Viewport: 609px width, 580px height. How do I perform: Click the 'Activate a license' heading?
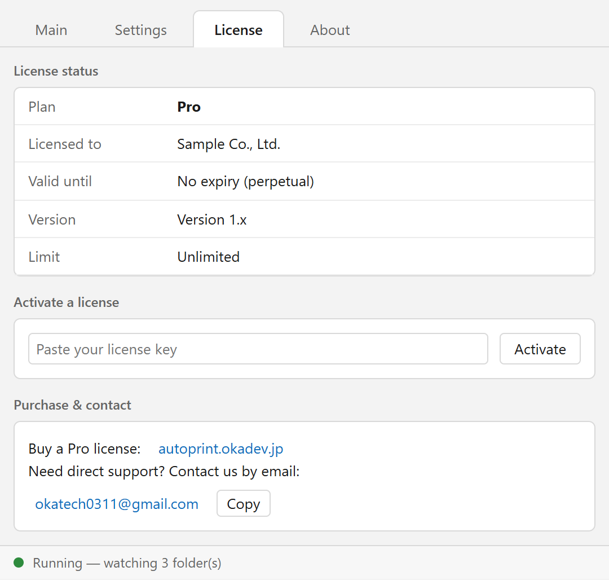pyautogui.click(x=67, y=302)
